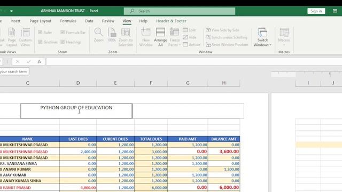
Task: Click the empty right header section
Action: (x=188, y=111)
